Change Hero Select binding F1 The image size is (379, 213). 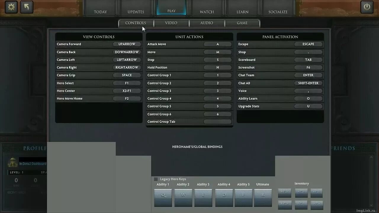click(x=127, y=83)
